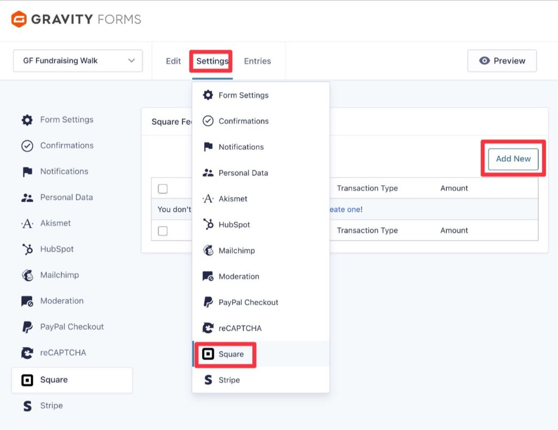Click the reCAPTCHA icon in dropdown menu
This screenshot has width=558, height=430.
[x=208, y=328]
